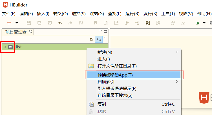The height and width of the screenshot is (115, 212).
Task: Toggle link with editor button
Action: pyautogui.click(x=99, y=39)
